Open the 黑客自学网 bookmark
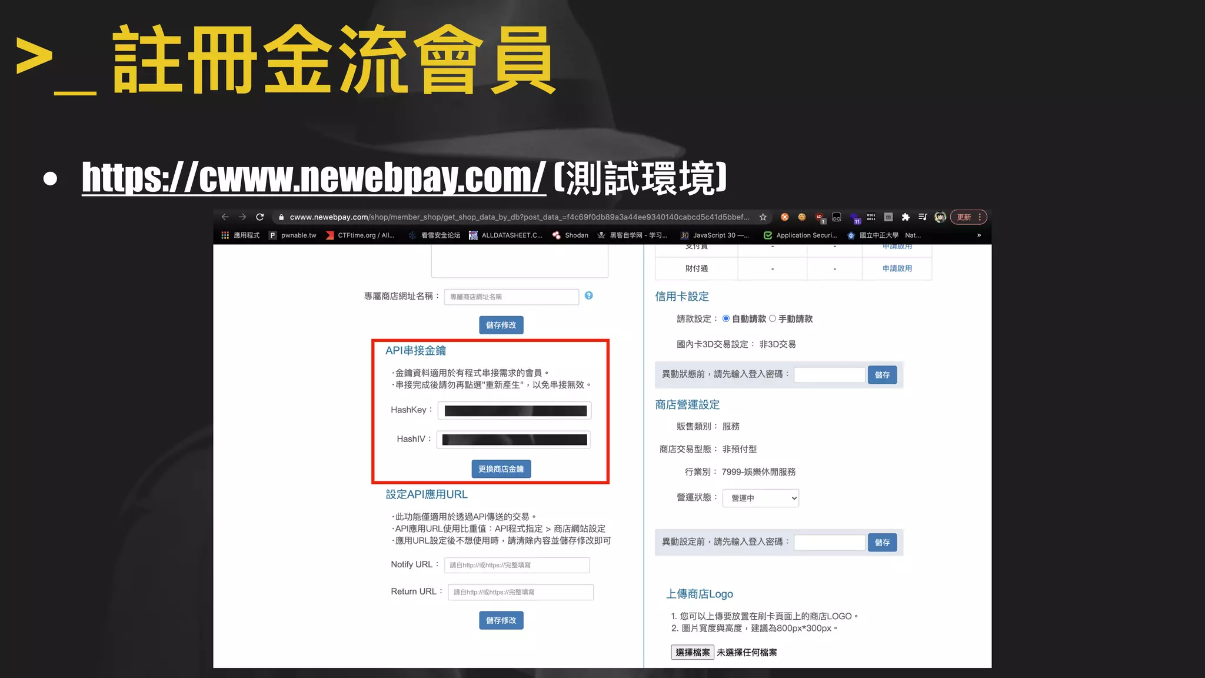1205x678 pixels. pos(633,235)
